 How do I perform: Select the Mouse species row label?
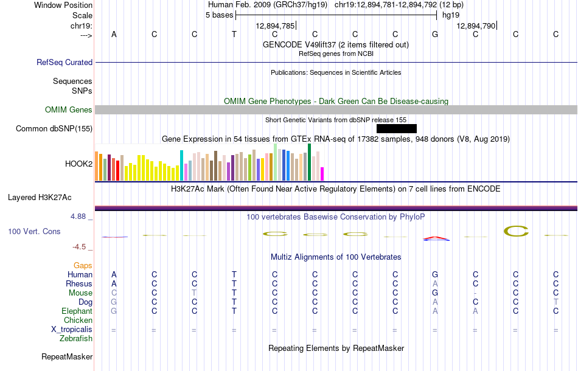(80, 293)
